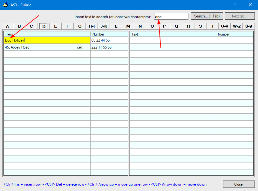
Task: Select the highlighted Doc Holliday cell
Action: point(47,40)
